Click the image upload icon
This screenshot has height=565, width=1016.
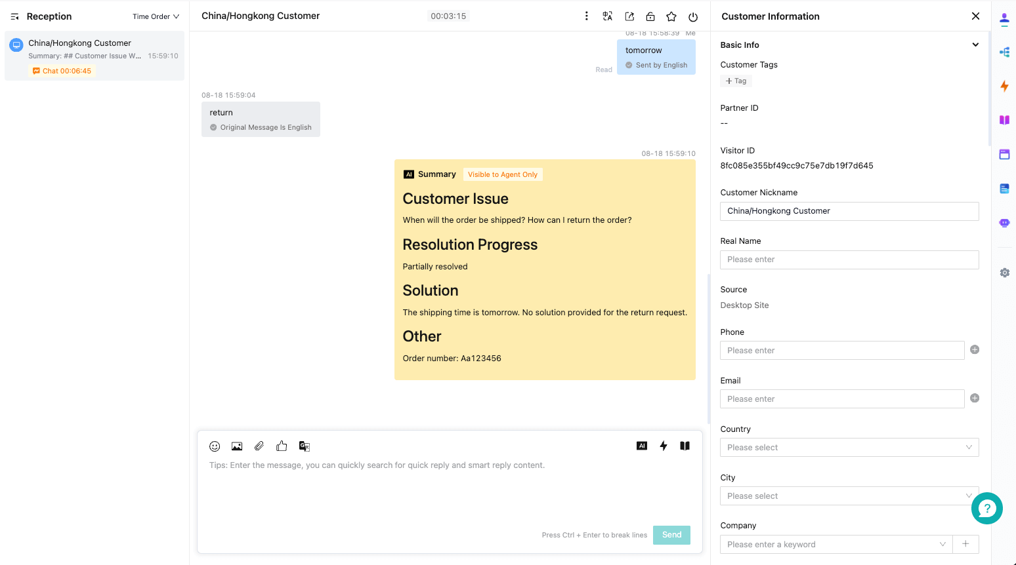tap(237, 446)
